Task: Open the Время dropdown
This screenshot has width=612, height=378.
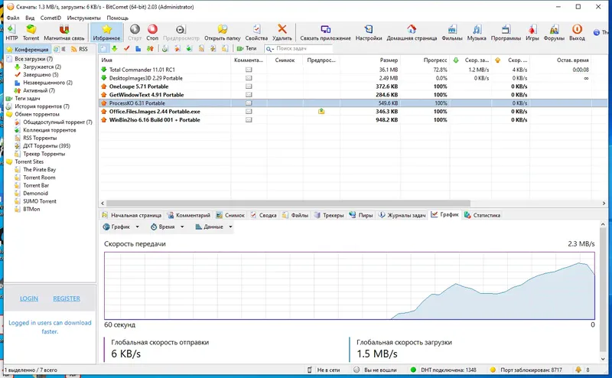Action: 167,227
